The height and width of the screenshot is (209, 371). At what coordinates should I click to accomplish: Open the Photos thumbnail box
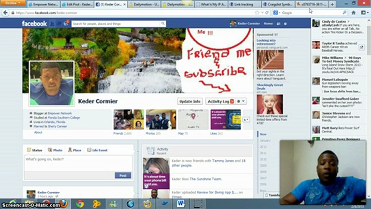point(161,119)
